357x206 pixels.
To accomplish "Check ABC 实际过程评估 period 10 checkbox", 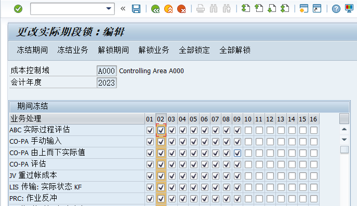I will (x=248, y=130).
